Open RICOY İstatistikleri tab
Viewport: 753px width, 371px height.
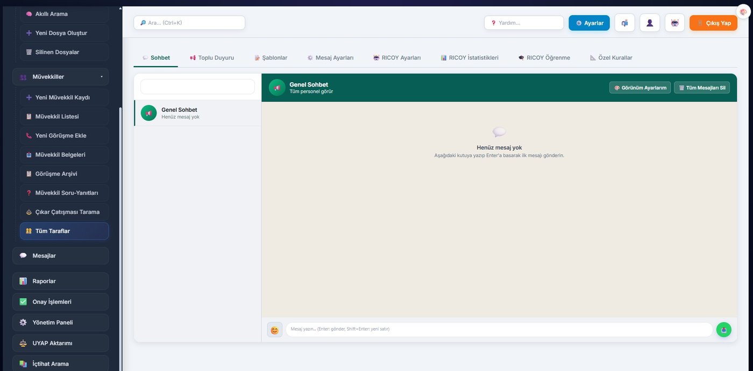point(470,57)
